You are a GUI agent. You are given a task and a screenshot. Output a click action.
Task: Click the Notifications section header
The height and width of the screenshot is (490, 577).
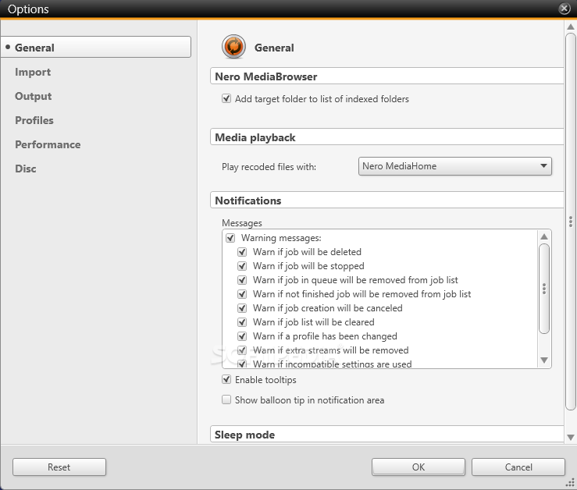pos(386,200)
